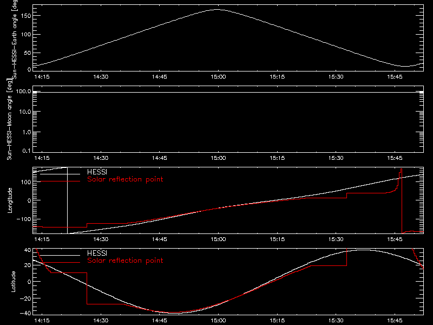Viewport: 433px width, 325px height.
Task: Select HESSI legend text in Latitude panel
Action: click(97, 253)
